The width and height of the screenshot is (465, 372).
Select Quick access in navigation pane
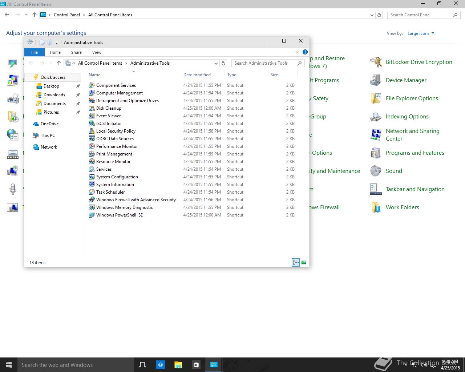click(x=53, y=77)
